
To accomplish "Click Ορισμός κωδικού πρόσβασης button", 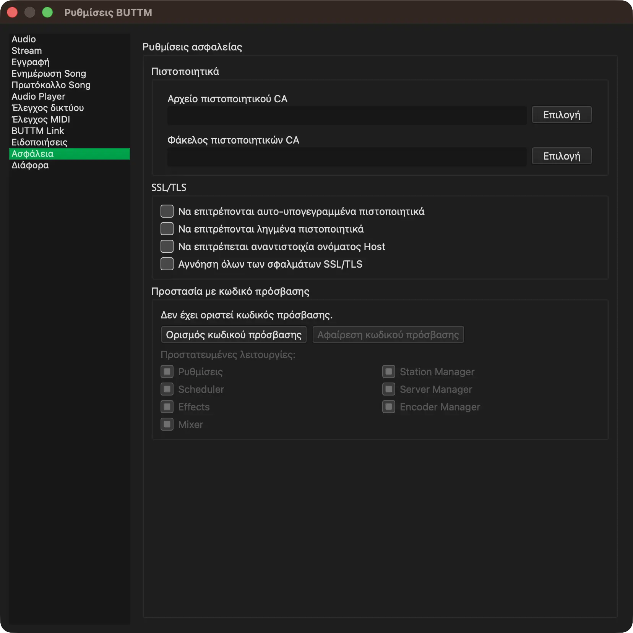I will (x=234, y=335).
